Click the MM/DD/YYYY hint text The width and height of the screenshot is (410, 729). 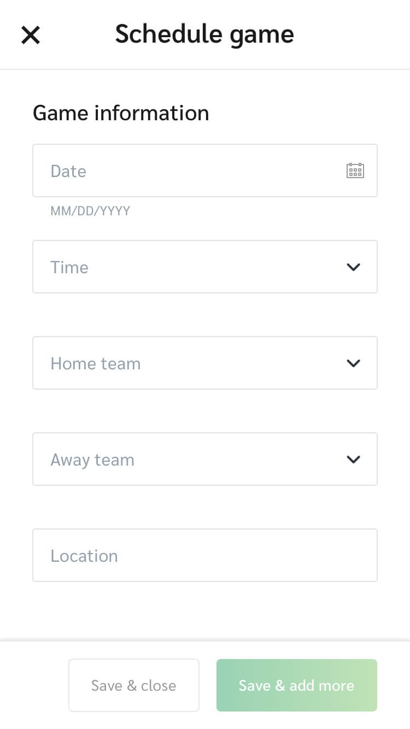(x=90, y=210)
